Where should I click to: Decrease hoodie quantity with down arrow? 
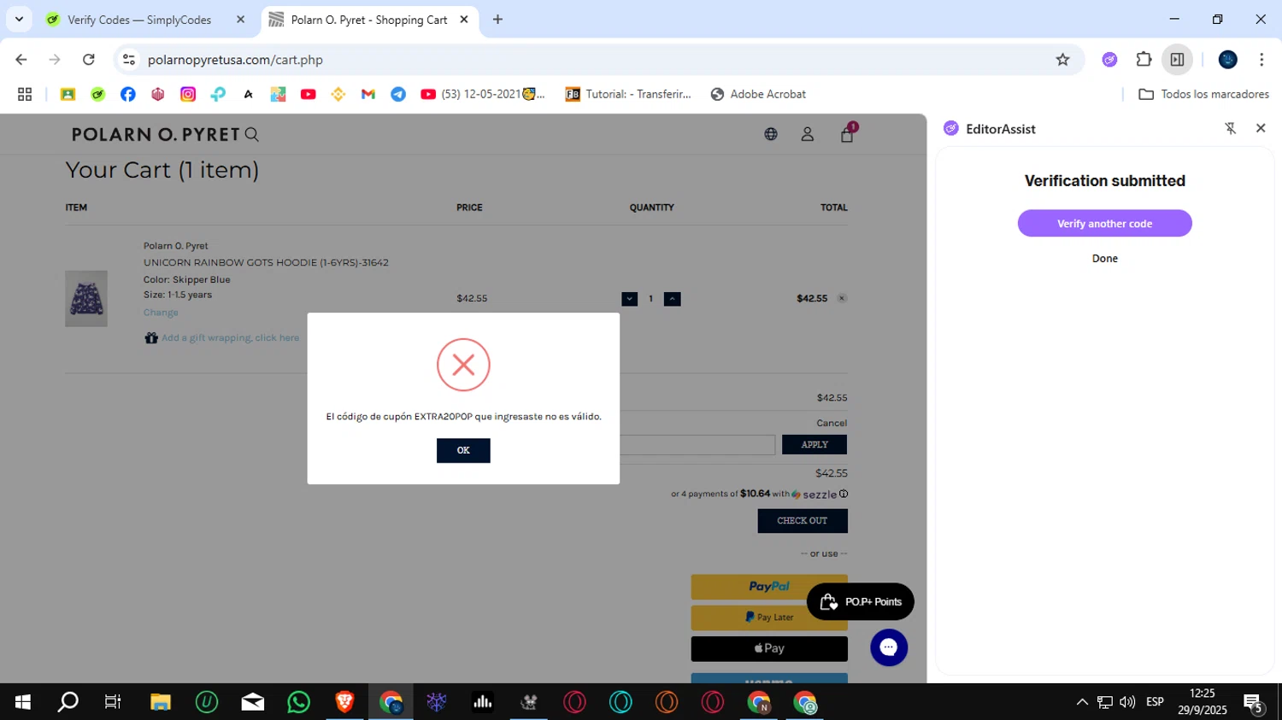(630, 299)
